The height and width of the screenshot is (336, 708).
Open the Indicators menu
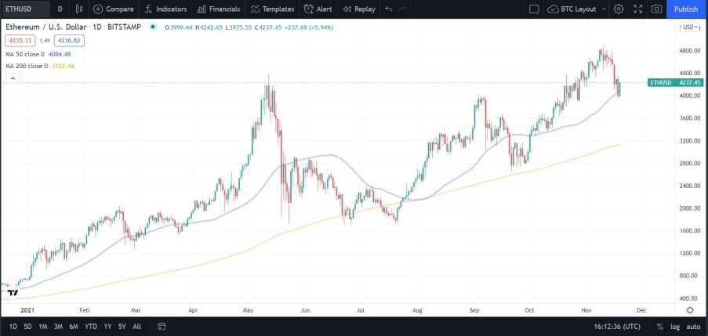tap(165, 9)
